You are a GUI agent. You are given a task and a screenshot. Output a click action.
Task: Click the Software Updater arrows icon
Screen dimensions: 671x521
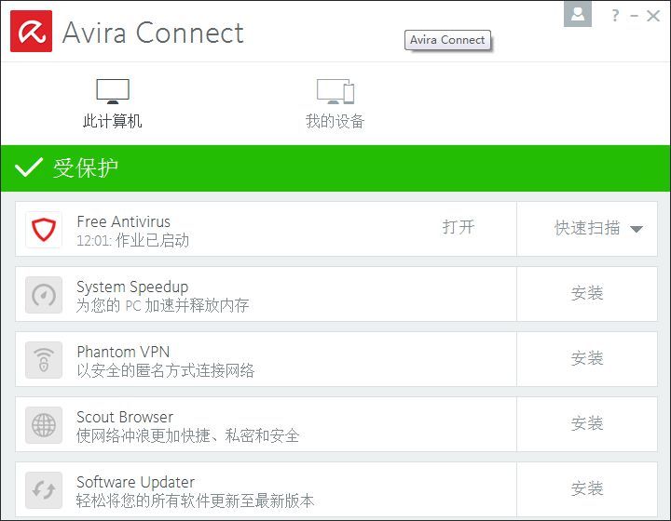coord(44,490)
